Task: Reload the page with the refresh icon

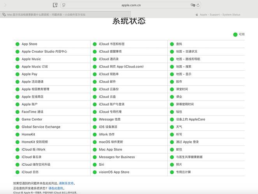Action: (x=198, y=5)
